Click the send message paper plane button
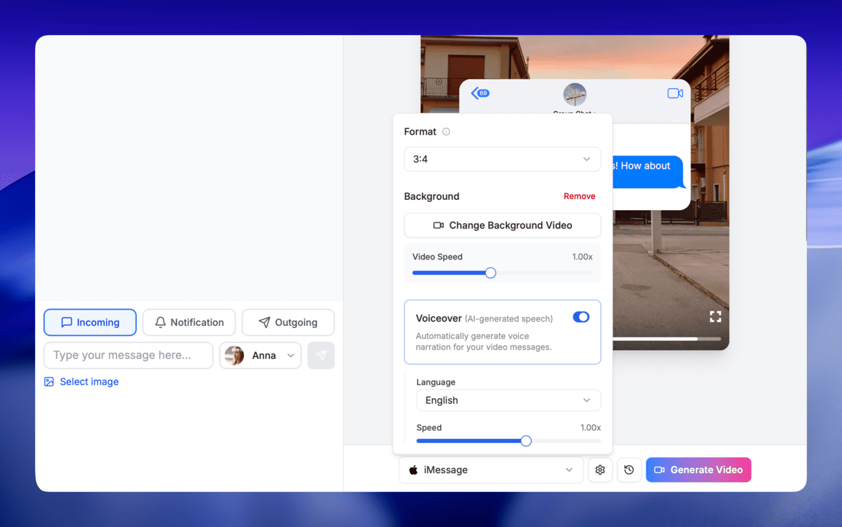Screen dimensions: 842x527 coord(321,355)
